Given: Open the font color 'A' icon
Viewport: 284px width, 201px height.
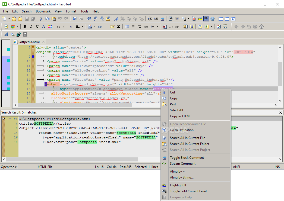Looking at the screenshot, I should click(43, 27).
